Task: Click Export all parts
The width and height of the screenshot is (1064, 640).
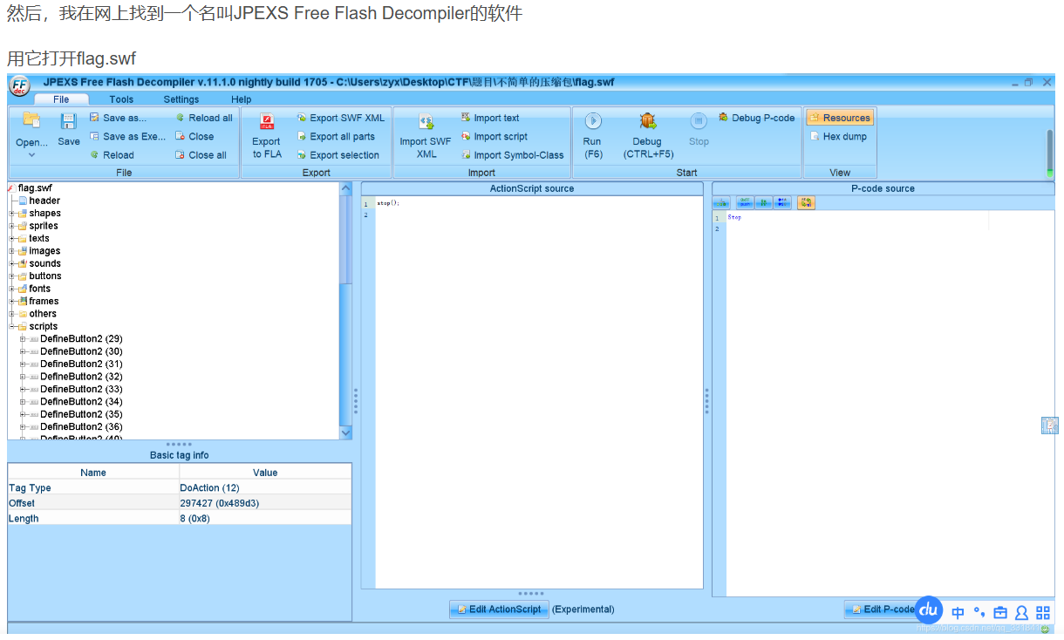Action: pyautogui.click(x=335, y=136)
